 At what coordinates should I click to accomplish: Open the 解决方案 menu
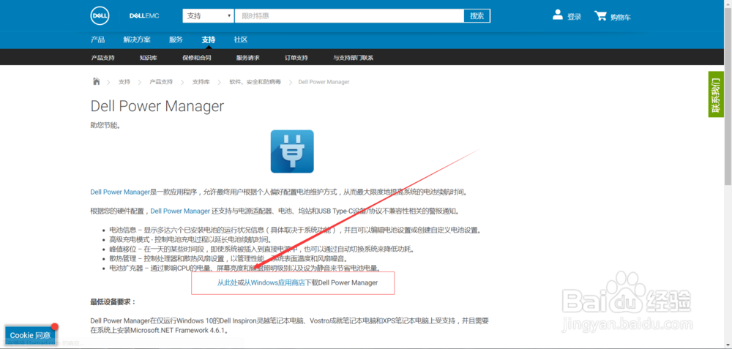(x=137, y=40)
